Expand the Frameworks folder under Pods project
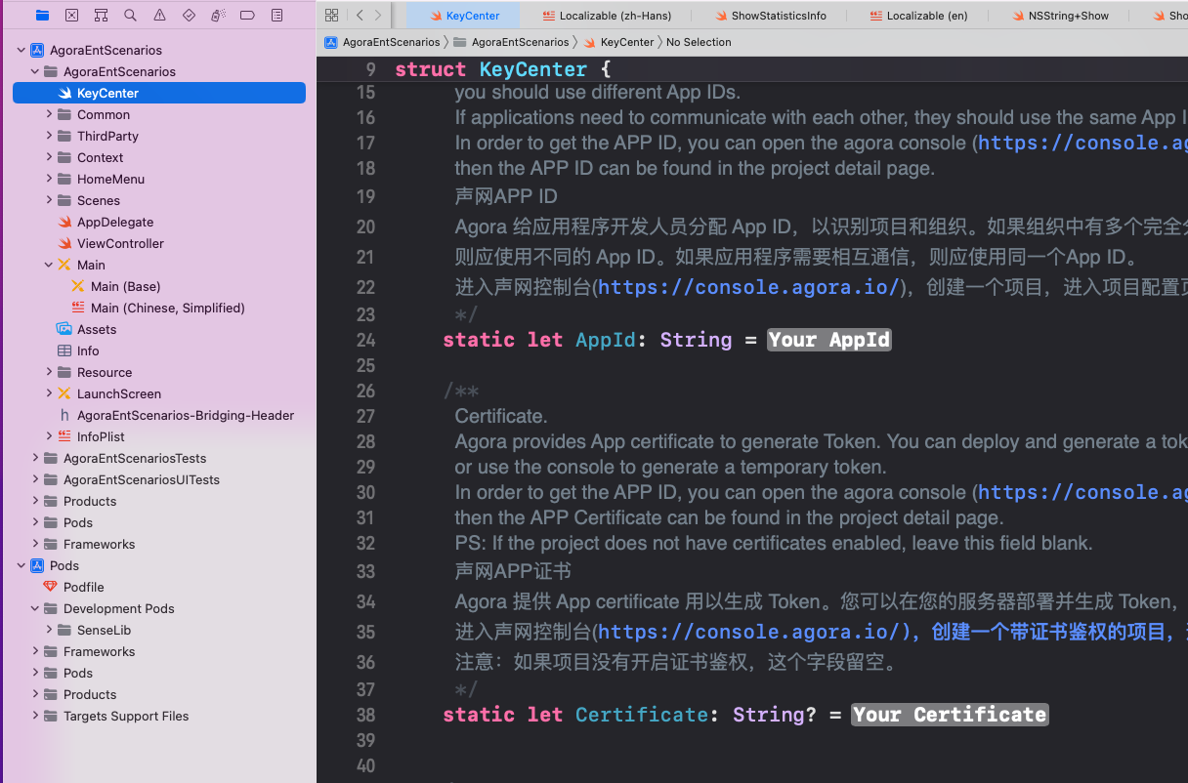This screenshot has height=783, width=1188. (x=35, y=651)
